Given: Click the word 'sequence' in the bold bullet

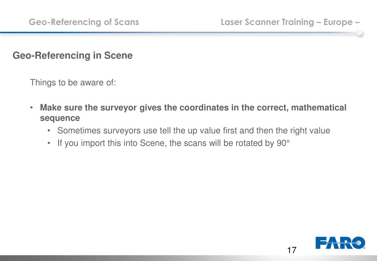Looking at the screenshot, I should pos(60,118).
